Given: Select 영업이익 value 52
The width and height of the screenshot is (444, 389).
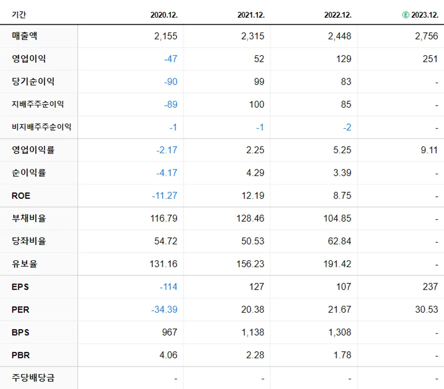Looking at the screenshot, I should click(259, 59).
